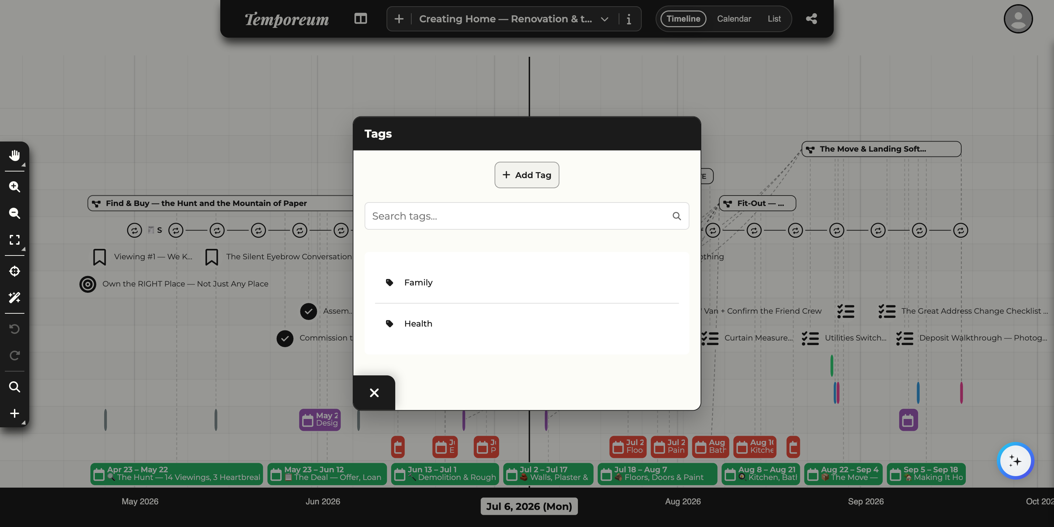1054x527 pixels.
Task: Open Aug 8 – Aug 21 Kitchen event
Action: click(761, 474)
